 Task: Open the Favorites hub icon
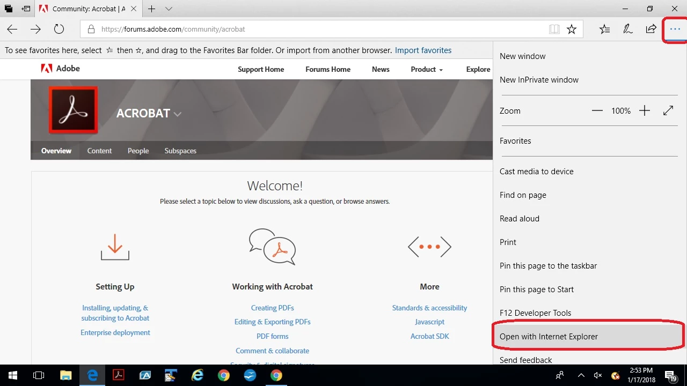tap(605, 29)
